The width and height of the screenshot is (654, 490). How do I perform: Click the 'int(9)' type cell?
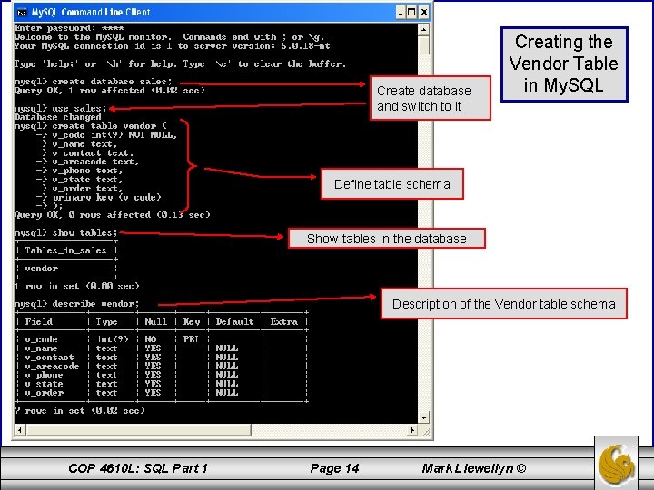pos(113,339)
